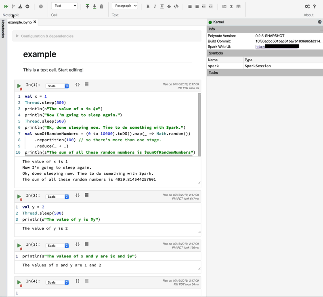Open the Spark Web UI link
This screenshot has height=297, width=323.
coord(277,46)
